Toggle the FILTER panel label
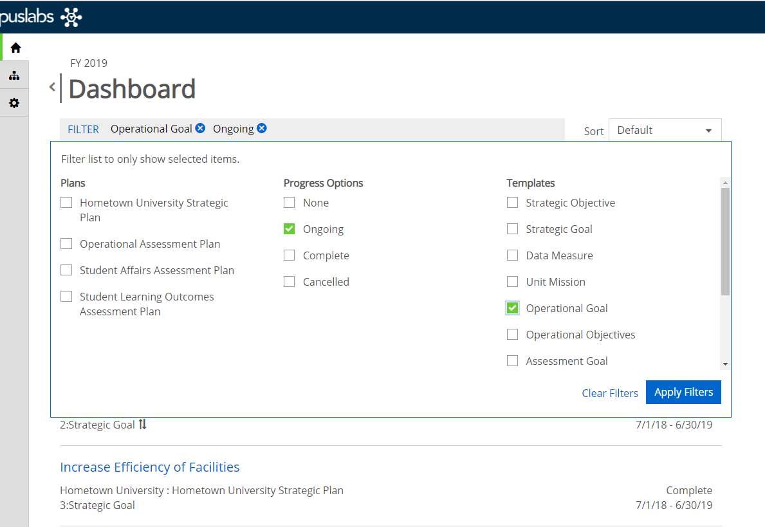The image size is (765, 527). [84, 129]
